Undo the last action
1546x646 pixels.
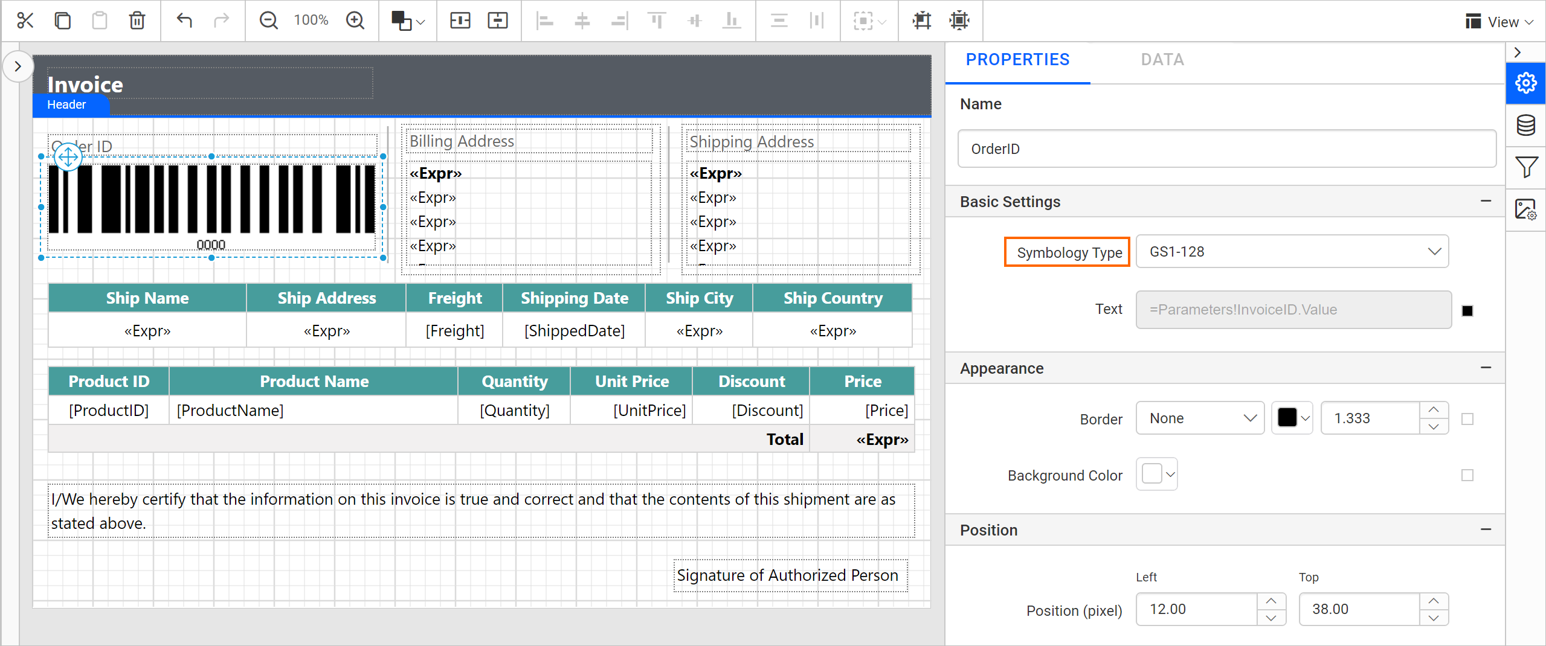tap(184, 21)
